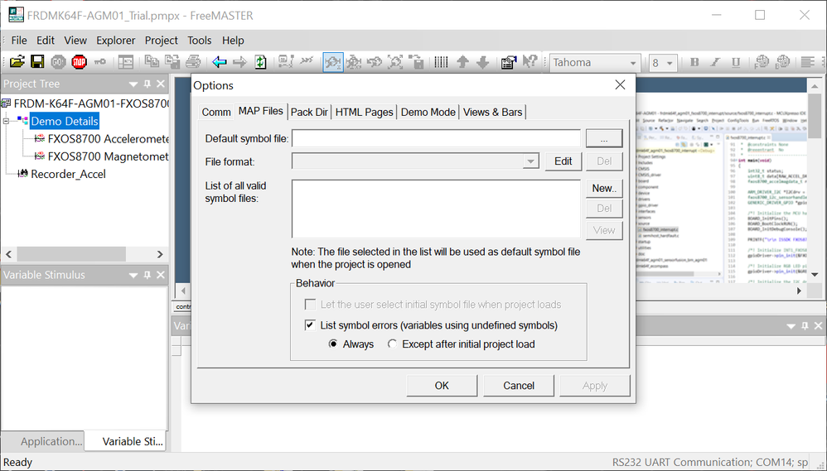Collapse the Demo Details tree node
Viewport: 827px width, 471px height.
[x=7, y=121]
